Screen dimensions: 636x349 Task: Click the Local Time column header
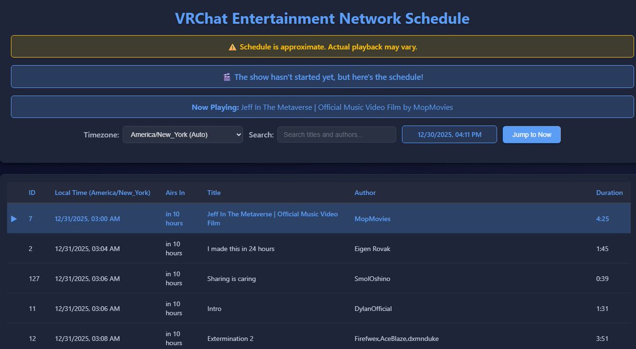[x=103, y=193]
